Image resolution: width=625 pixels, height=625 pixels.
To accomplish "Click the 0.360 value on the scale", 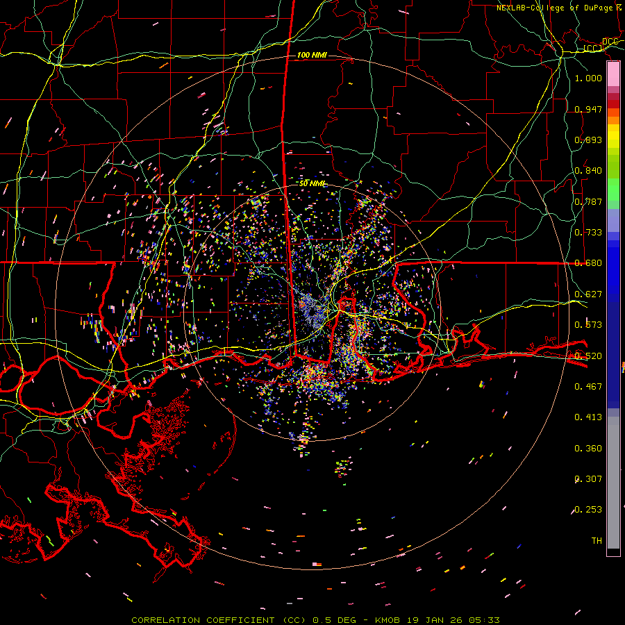I will (x=588, y=449).
